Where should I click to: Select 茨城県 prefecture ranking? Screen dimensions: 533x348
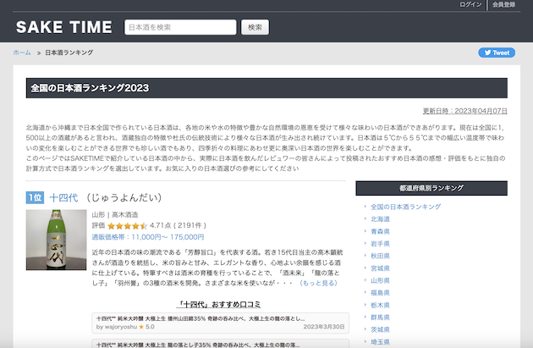[380, 329]
